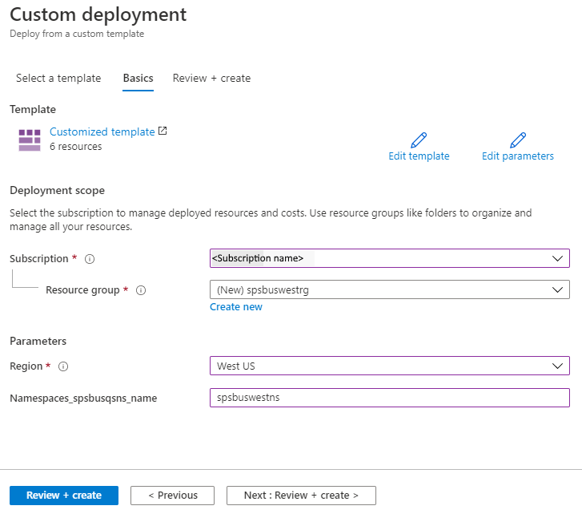Click the Create new resource group link
This screenshot has height=522, width=582.
(236, 307)
